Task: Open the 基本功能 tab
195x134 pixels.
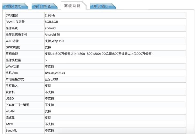Action: pyautogui.click(x=44, y=6)
